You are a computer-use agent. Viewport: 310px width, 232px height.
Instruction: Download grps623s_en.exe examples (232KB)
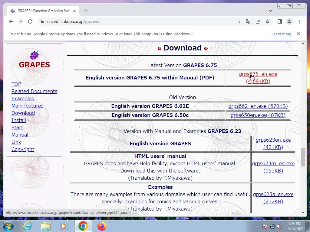(273, 198)
